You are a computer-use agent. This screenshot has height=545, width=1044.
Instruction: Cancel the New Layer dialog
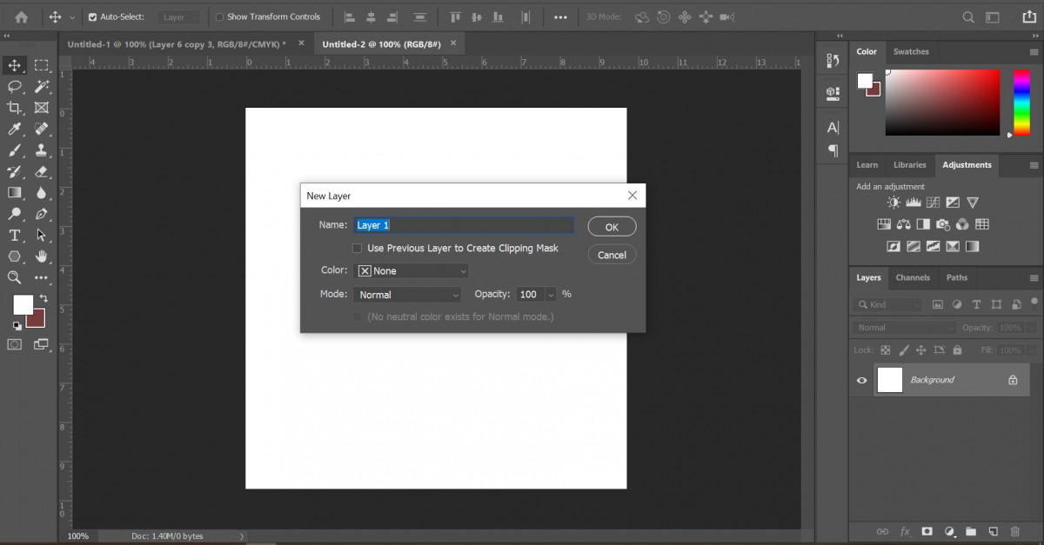click(x=612, y=255)
